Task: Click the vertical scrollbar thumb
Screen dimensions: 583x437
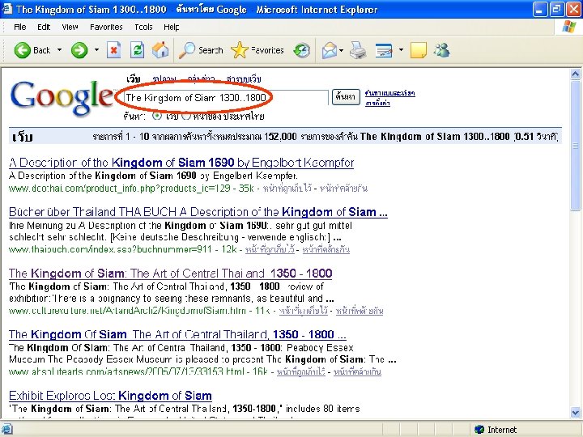Action: [575, 146]
